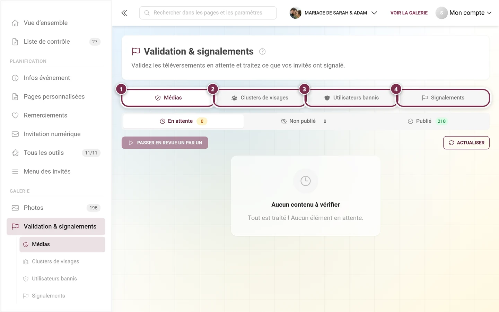Open the Signalements tab
This screenshot has height=312, width=499.
[443, 98]
